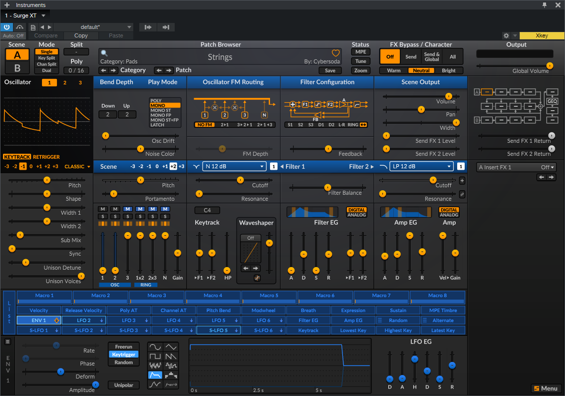Click the patch search magnifier icon
This screenshot has height=396, width=565.
tap(104, 53)
